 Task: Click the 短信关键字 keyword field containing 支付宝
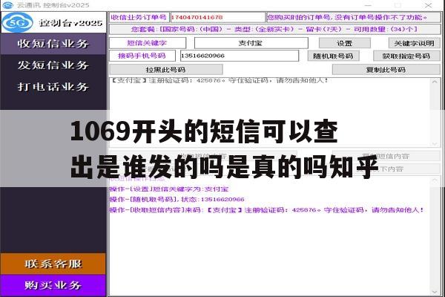tap(251, 43)
